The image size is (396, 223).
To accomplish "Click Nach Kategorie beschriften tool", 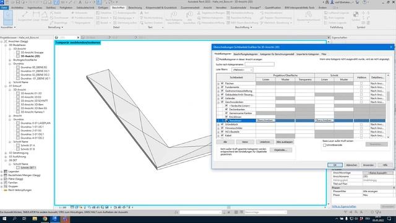I will click(173, 17).
